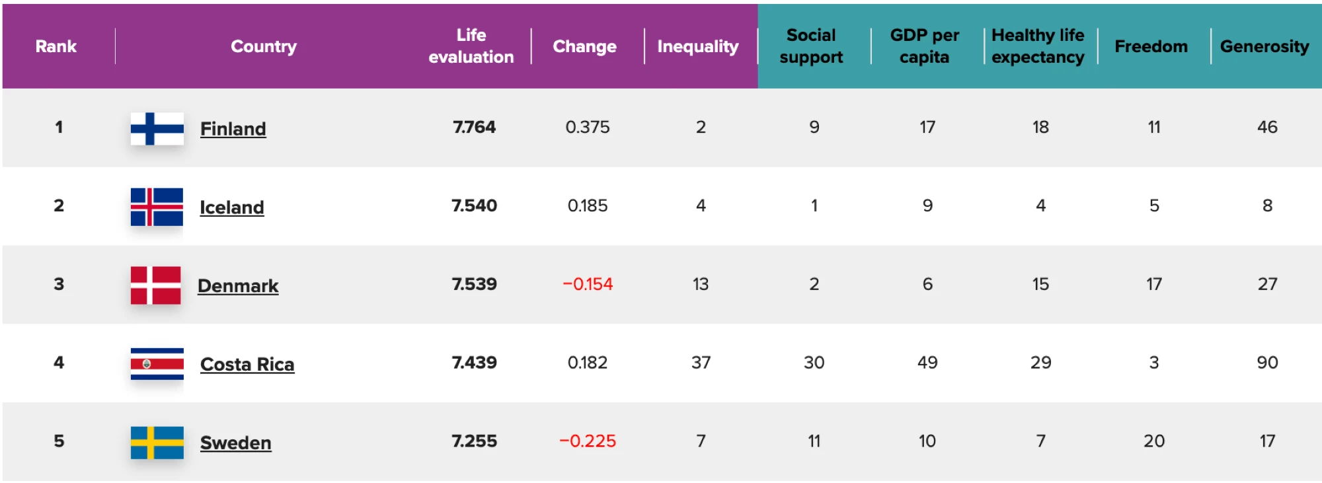Sort by Life evaluation column header

471,46
